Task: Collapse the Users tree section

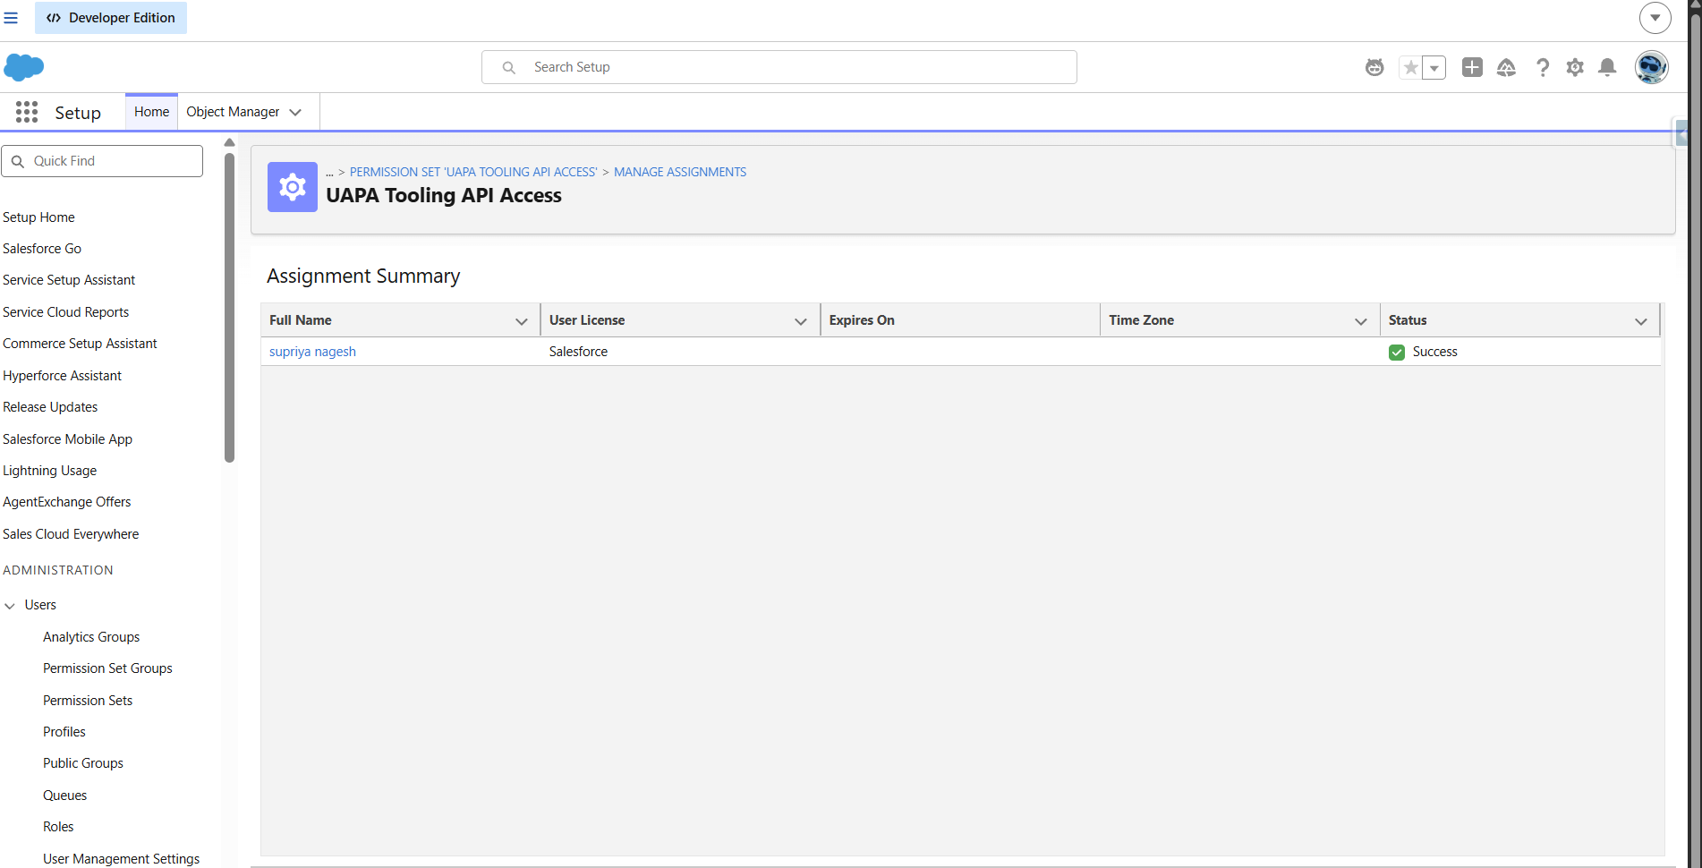Action: point(10,606)
